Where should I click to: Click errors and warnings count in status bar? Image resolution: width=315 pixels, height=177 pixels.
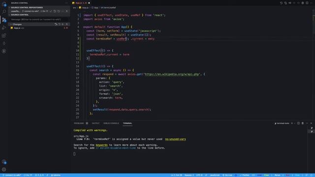[39, 175]
